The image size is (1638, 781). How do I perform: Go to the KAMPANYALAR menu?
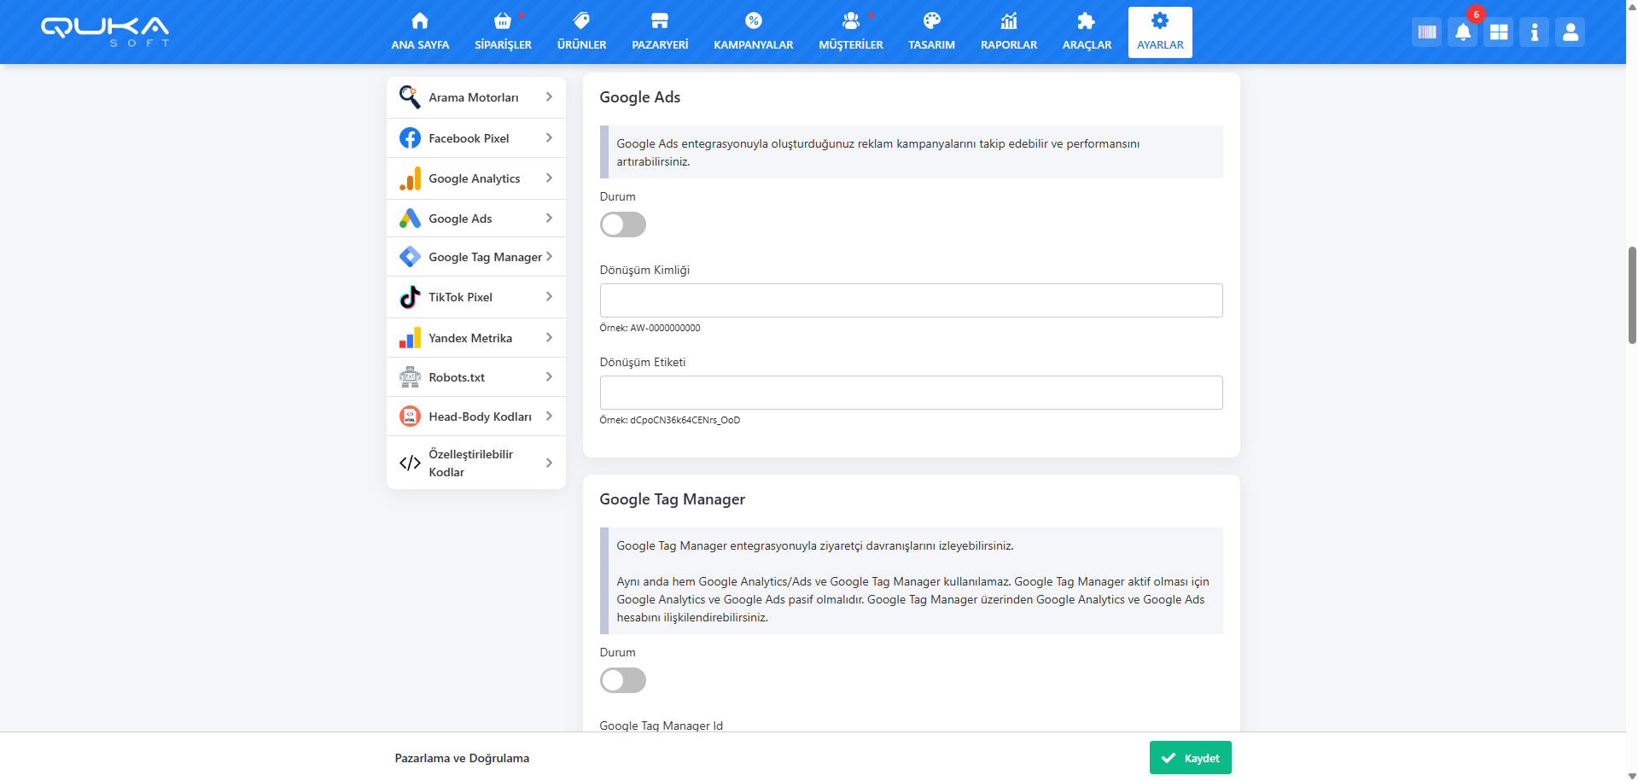pyautogui.click(x=753, y=32)
